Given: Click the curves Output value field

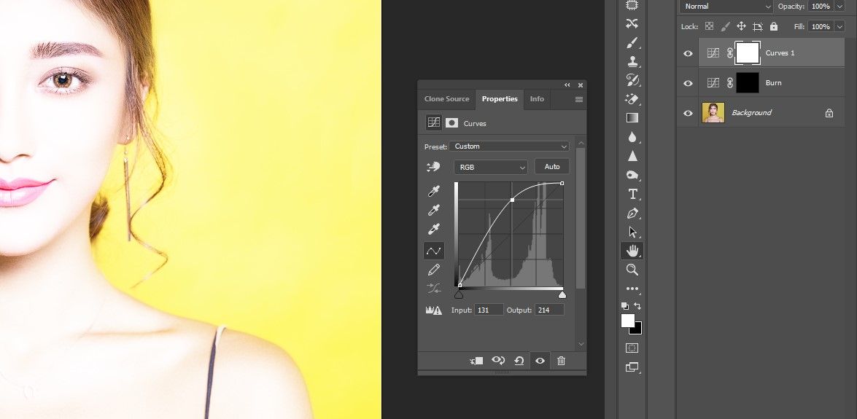Looking at the screenshot, I should pos(549,310).
